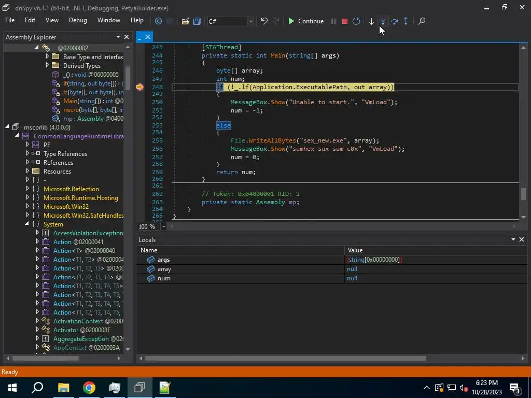The height and width of the screenshot is (398, 531).
Task: Open Google Chrome from the taskbar
Action: pyautogui.click(x=89, y=388)
